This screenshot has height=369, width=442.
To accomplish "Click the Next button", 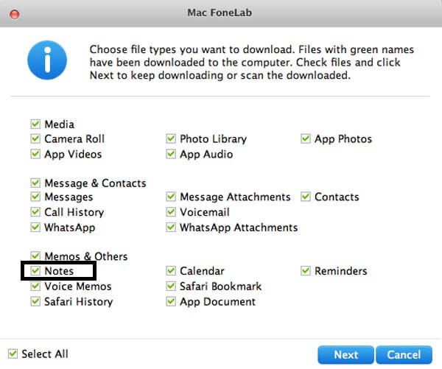I will point(346,354).
